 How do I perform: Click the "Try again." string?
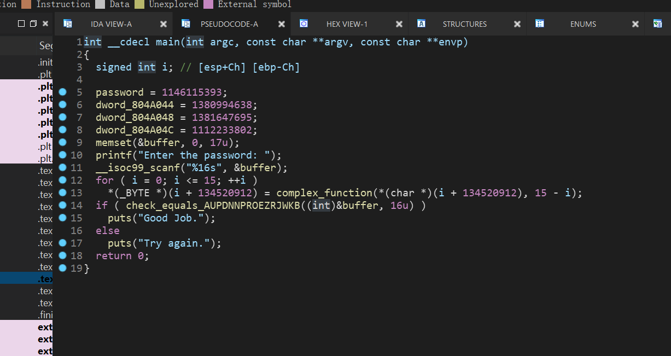tap(173, 243)
